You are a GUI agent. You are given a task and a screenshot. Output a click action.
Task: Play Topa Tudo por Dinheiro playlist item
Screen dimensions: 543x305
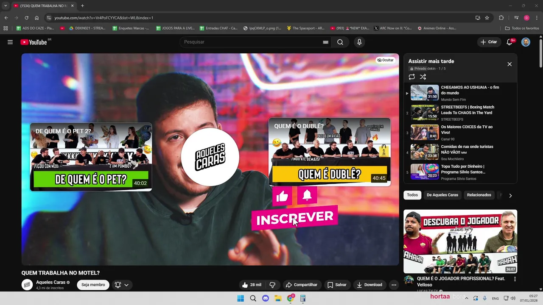click(x=460, y=172)
